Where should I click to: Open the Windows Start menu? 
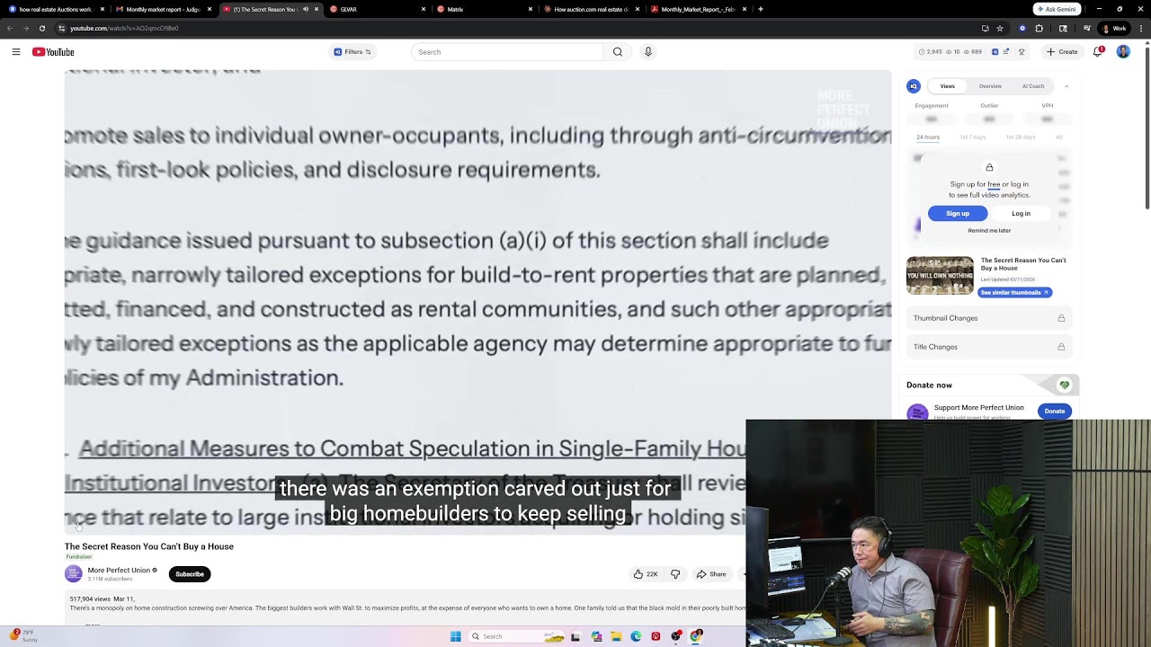456,636
